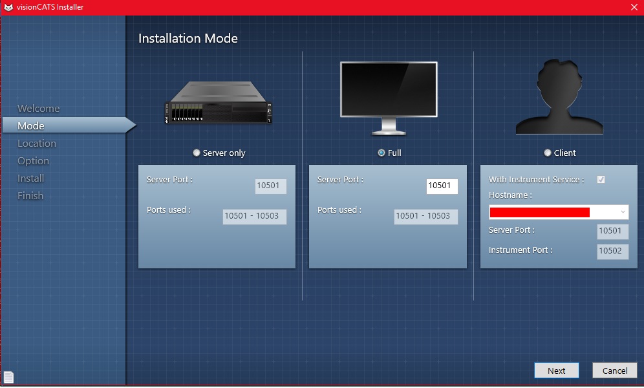
Task: Click Full mode Ports used field
Action: click(426, 217)
